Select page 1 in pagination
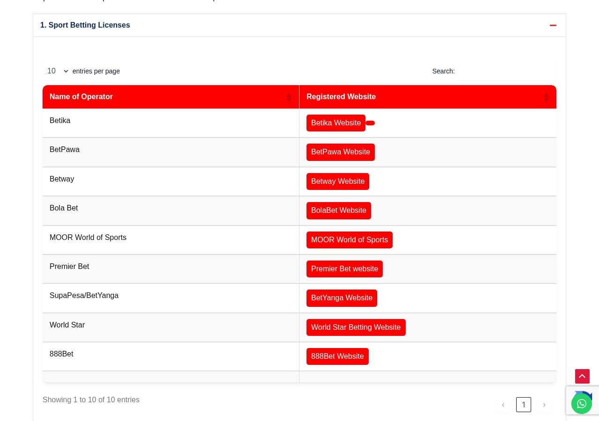599x421 pixels. pyautogui.click(x=524, y=405)
